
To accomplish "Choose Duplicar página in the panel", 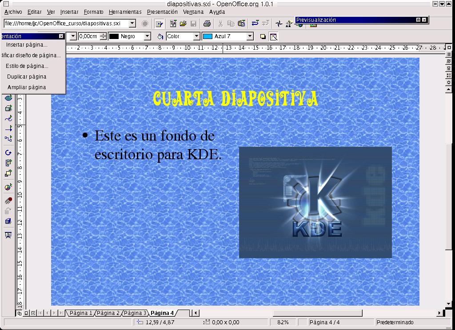I will coord(27,76).
